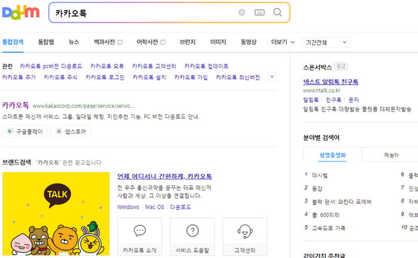
Task: Open the 카카오톡 site result title
Action: (16, 105)
